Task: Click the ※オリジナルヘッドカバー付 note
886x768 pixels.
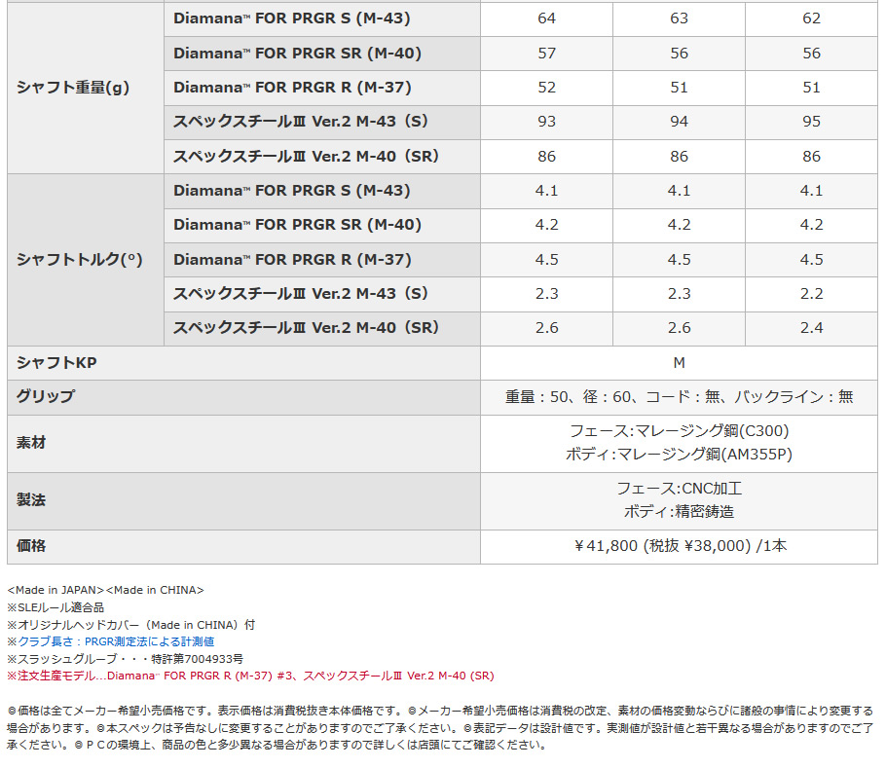Action: (131, 625)
